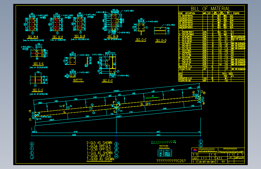The width and height of the screenshot is (261, 169).
Task: Select the CAD cell in the title block
Action: (x=194, y=158)
